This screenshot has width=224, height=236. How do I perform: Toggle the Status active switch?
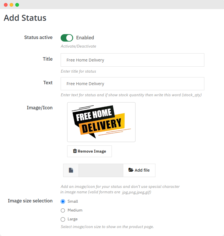click(x=67, y=38)
